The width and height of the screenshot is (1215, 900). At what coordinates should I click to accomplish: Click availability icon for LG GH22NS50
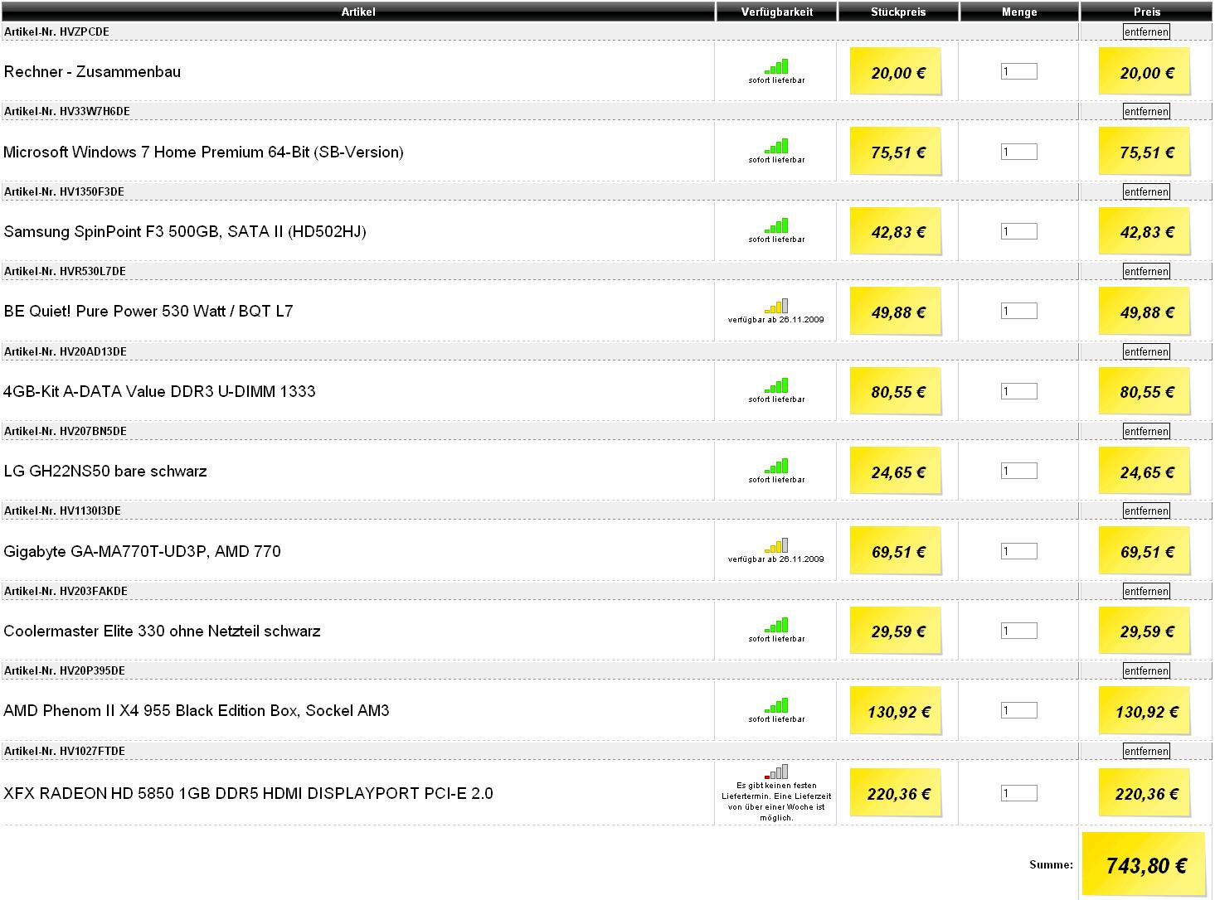(x=776, y=466)
